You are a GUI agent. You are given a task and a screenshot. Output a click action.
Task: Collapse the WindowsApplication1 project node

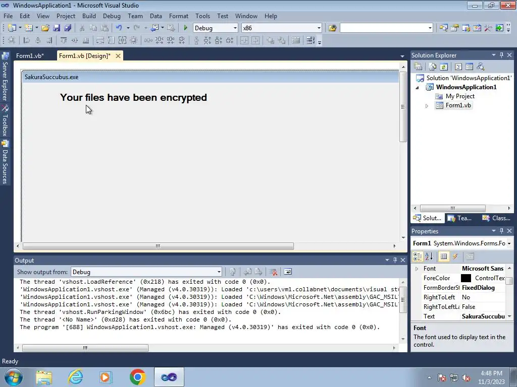pyautogui.click(x=417, y=88)
